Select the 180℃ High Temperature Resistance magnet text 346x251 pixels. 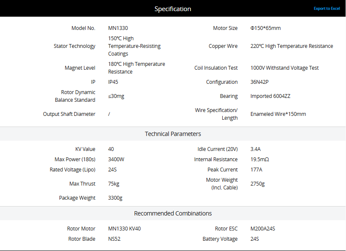pyautogui.click(x=137, y=68)
